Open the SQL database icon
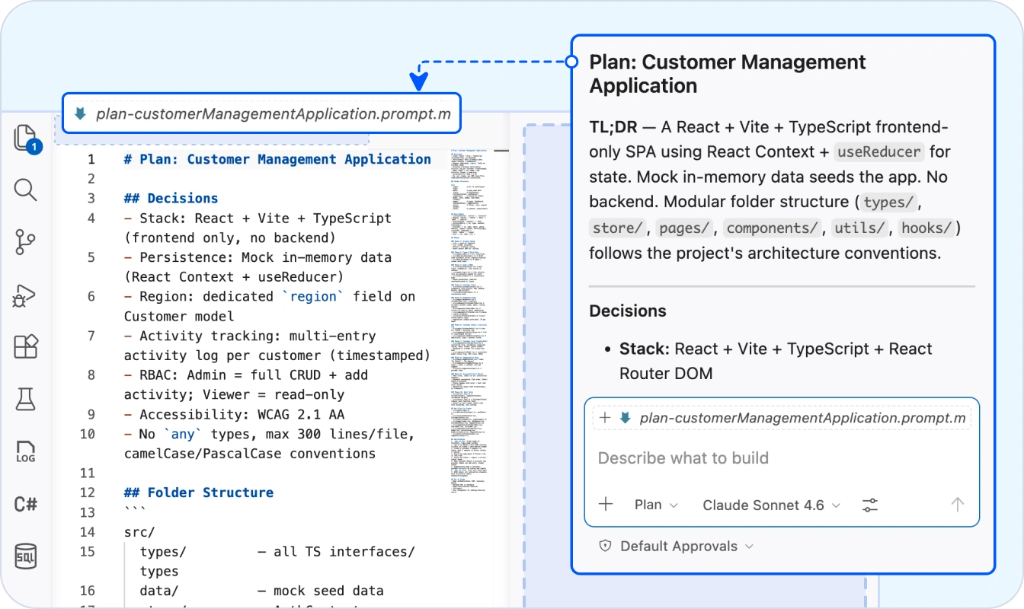The image size is (1024, 609). [26, 556]
